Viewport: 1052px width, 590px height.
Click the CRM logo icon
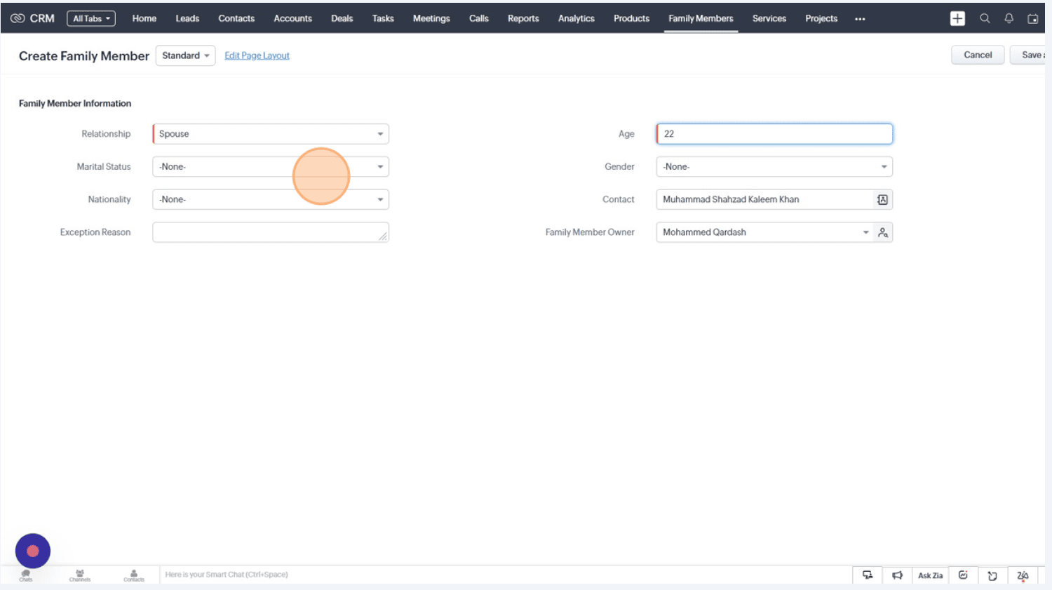click(x=18, y=18)
